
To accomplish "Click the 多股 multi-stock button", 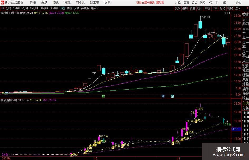I will pyautogui.click(x=192, y=8).
